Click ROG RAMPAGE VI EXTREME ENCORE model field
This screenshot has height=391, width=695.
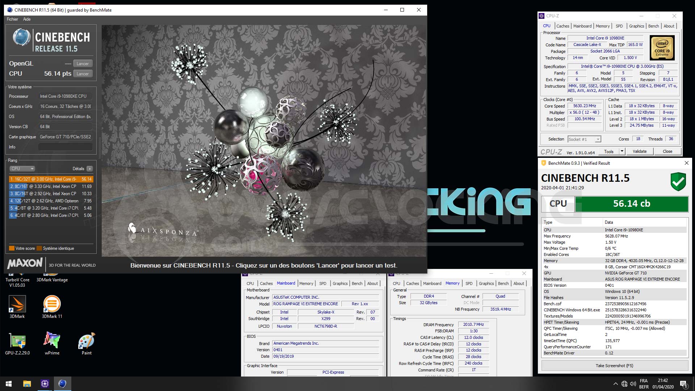pyautogui.click(x=306, y=304)
